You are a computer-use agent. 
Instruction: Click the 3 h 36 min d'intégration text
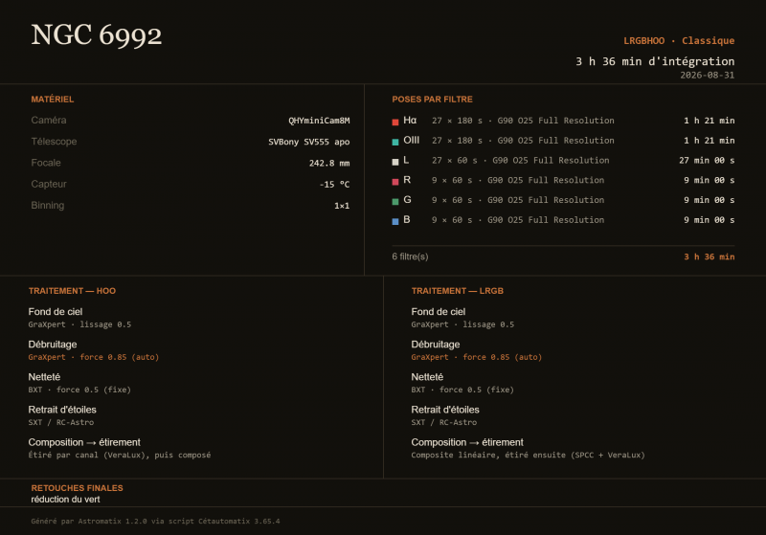(x=655, y=61)
